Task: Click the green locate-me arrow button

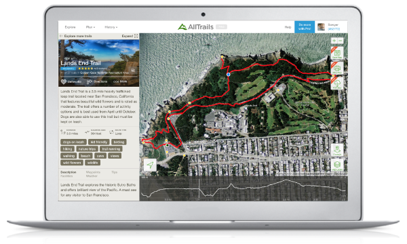Action: coord(150,165)
